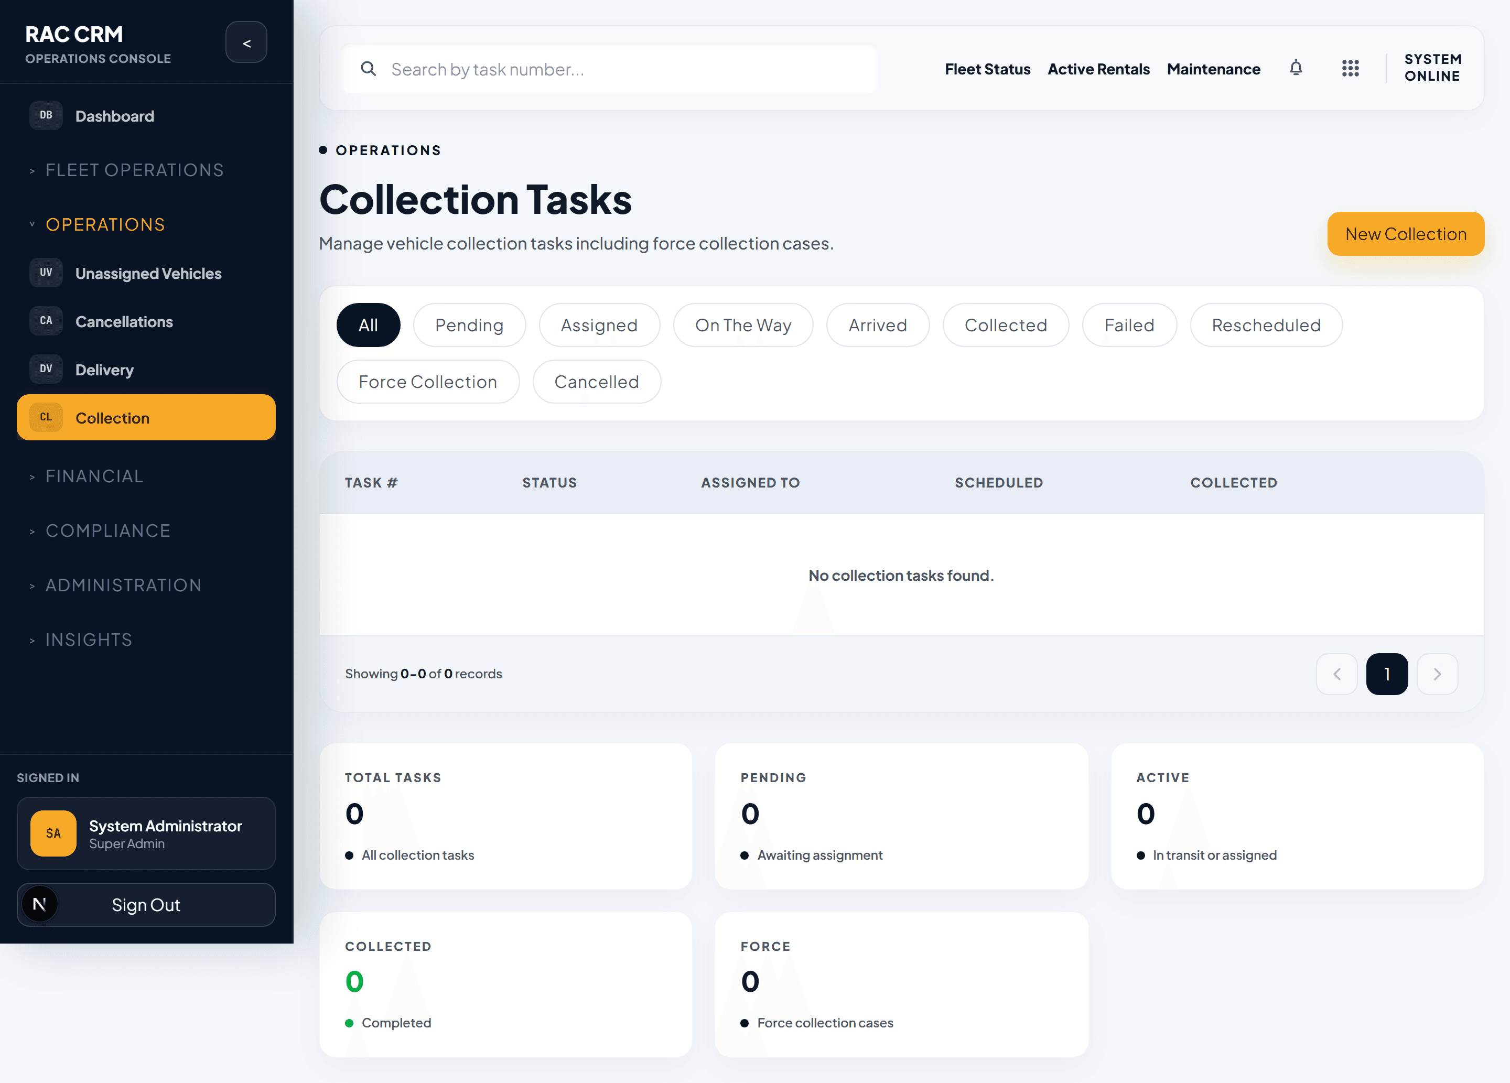
Task: Click the SA user avatar
Action: pos(53,833)
